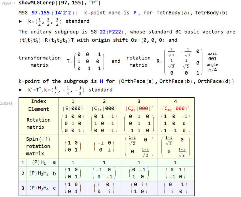Click the Element header cell
This screenshot has height=197, width=241.
tap(38, 109)
